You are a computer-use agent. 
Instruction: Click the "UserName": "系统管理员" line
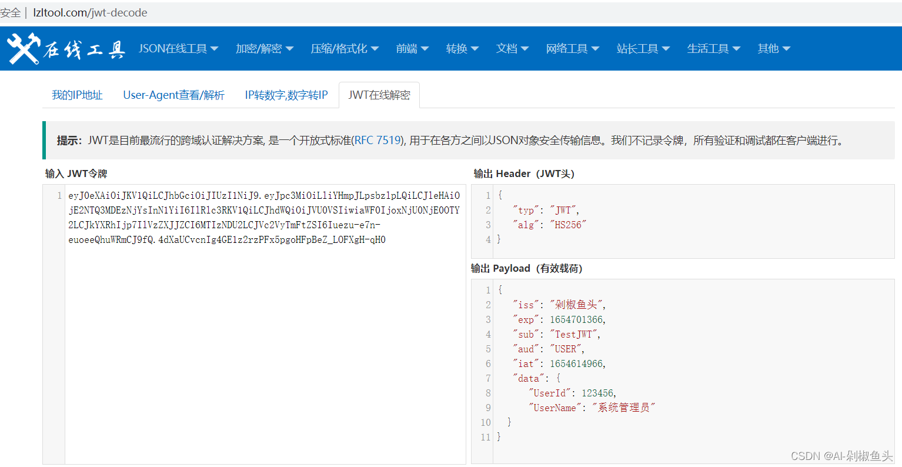point(592,408)
